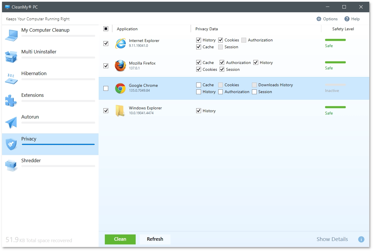Viewport: 373px width, 251px height.
Task: Click the Windows Explorer folder icon
Action: pos(120,111)
